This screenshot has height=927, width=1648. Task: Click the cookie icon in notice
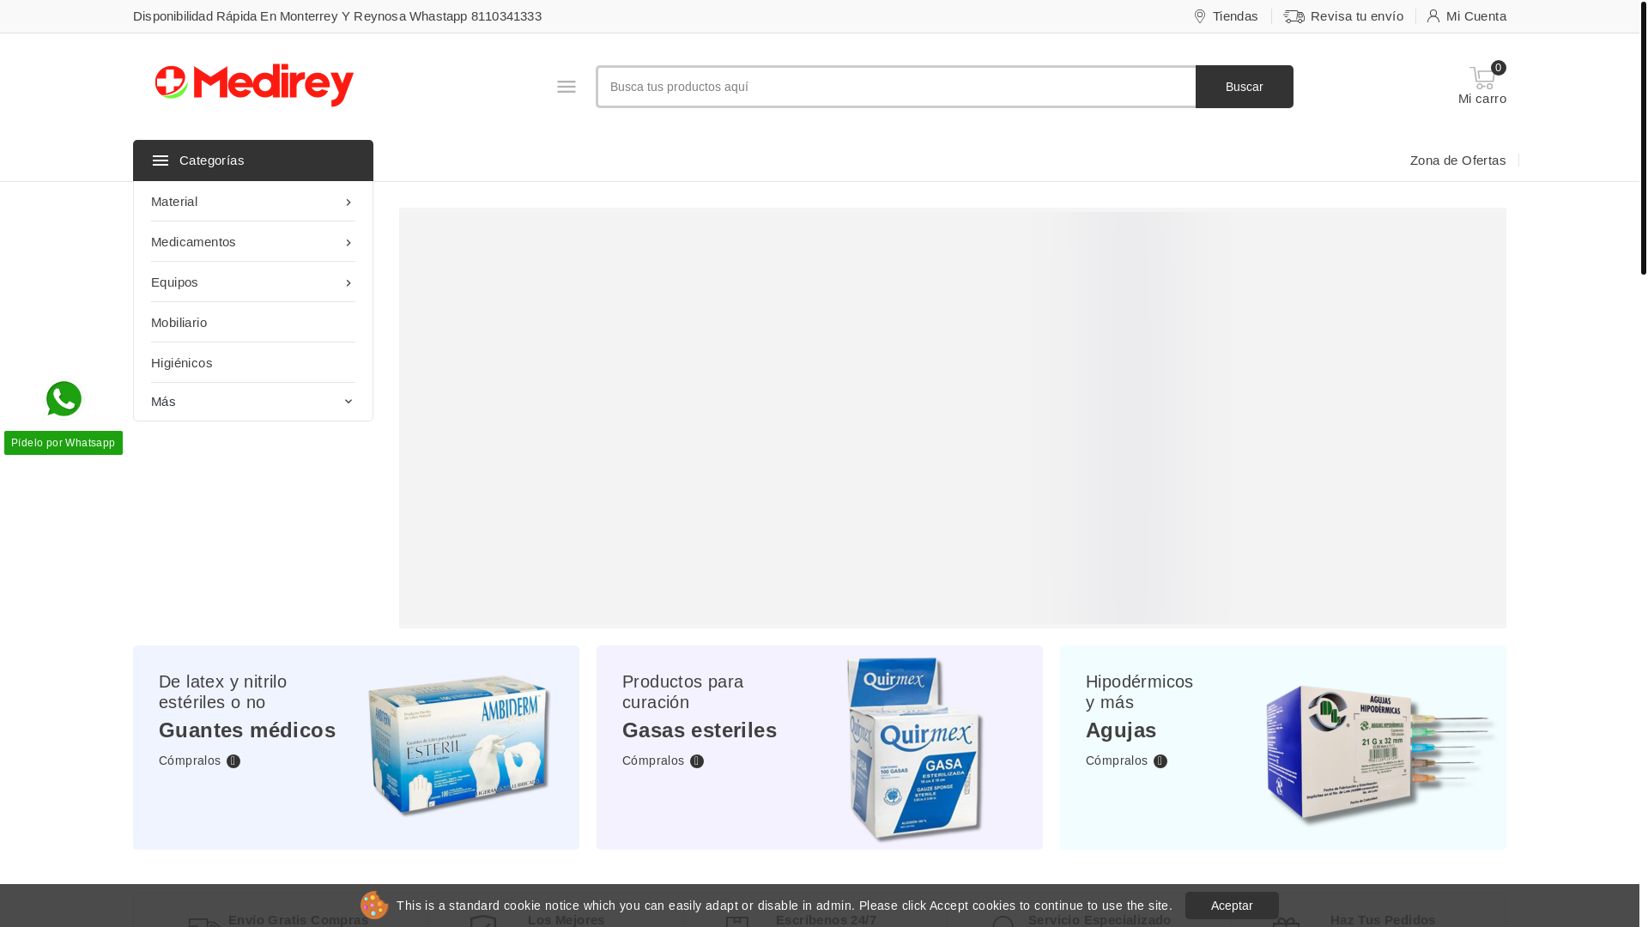tap(374, 905)
